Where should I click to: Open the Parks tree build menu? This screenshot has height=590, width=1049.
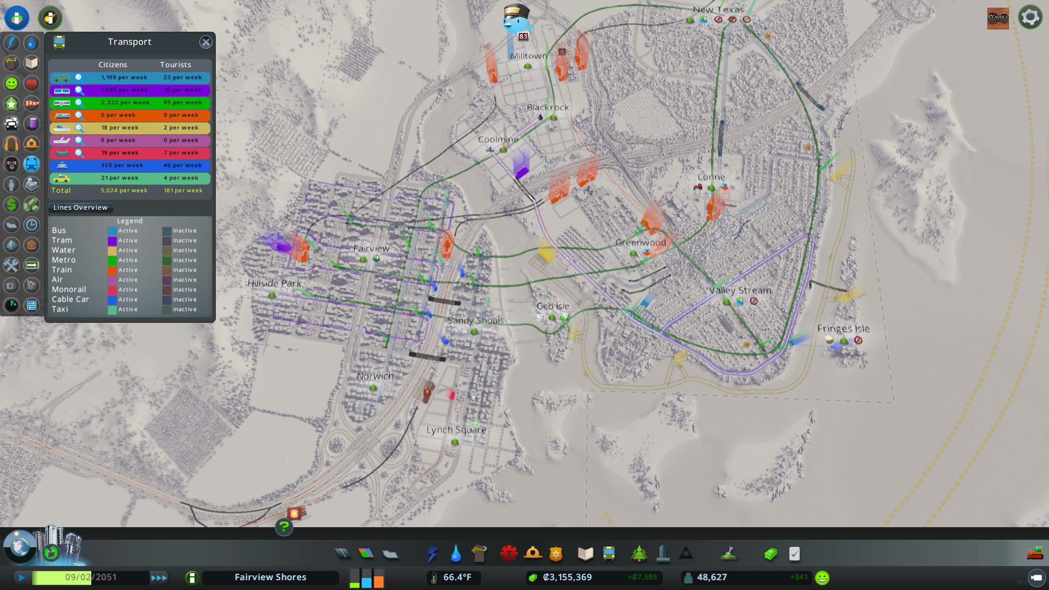(x=639, y=554)
